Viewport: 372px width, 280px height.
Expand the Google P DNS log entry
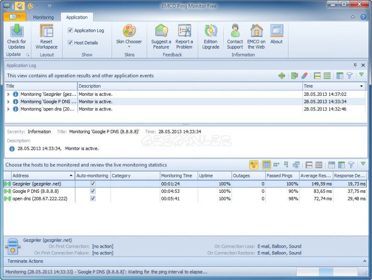point(8,102)
